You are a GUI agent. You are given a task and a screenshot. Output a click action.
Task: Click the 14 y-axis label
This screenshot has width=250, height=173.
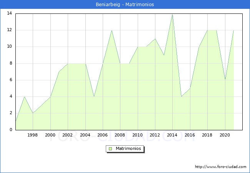(10, 13)
